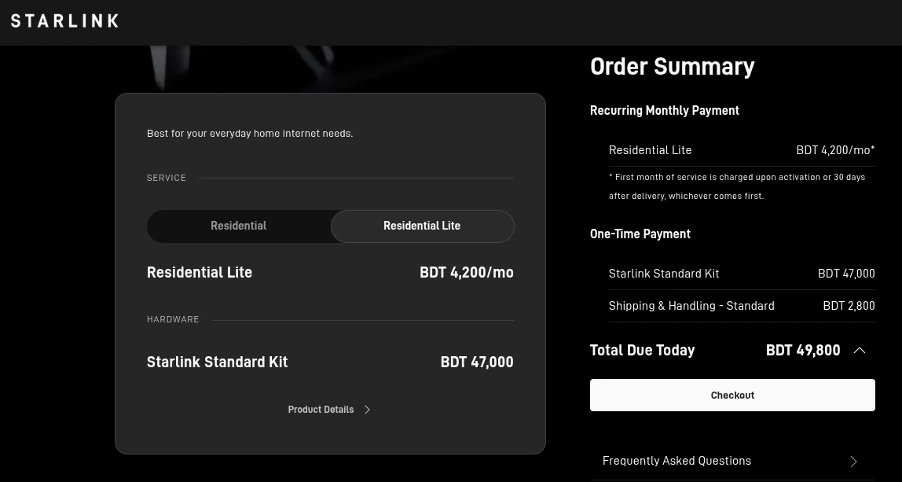Screen dimensions: 902x482
Task: Click the arrow next to Frequently Asked Questions
Action: pyautogui.click(x=854, y=462)
